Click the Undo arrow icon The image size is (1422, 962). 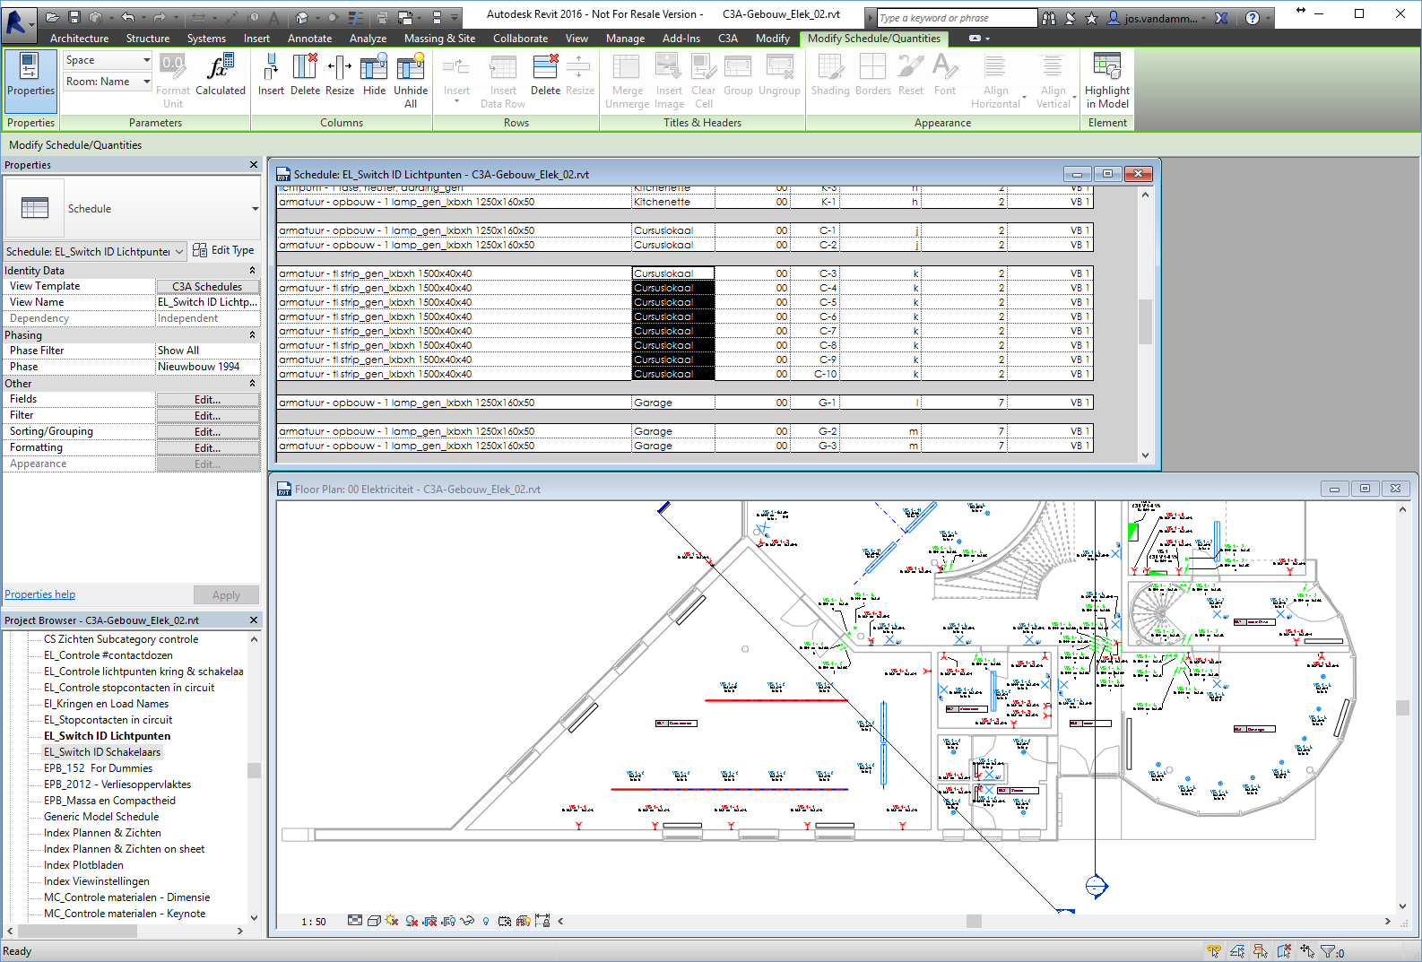pyautogui.click(x=128, y=17)
